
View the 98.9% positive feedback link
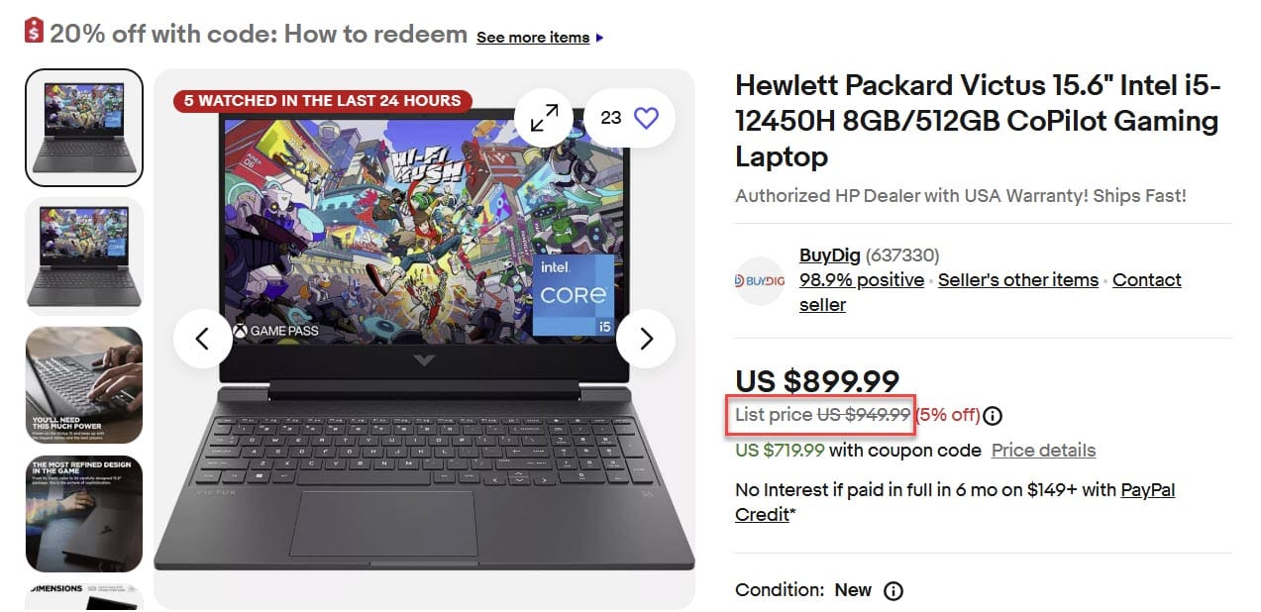(861, 280)
